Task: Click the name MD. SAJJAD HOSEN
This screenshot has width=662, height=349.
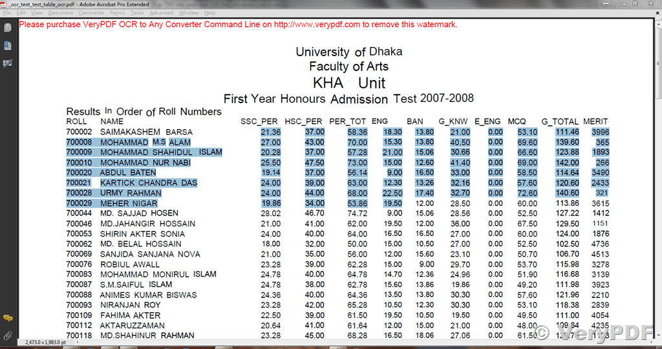Action: 140,214
